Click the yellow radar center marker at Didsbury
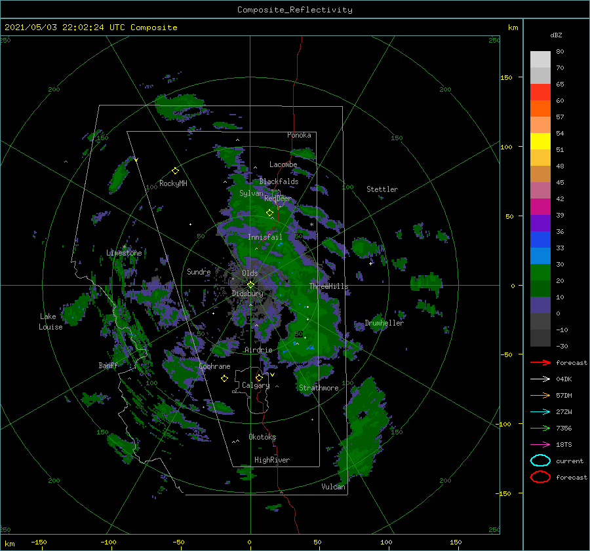This screenshot has height=551, width=590. (250, 285)
